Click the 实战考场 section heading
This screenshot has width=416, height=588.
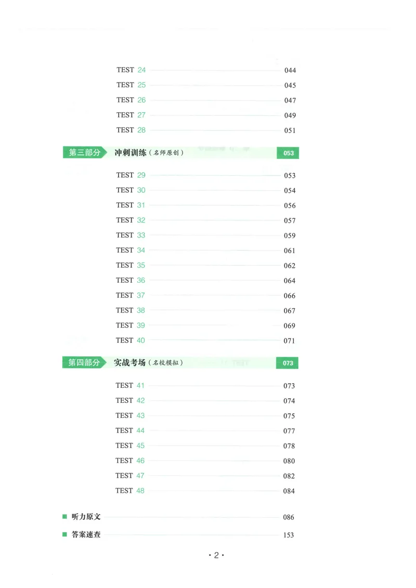(x=130, y=362)
